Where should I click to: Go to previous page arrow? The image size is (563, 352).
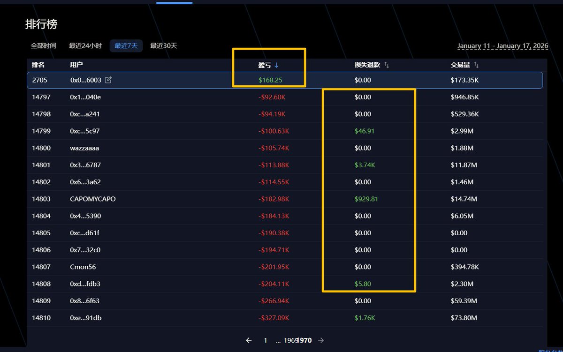click(x=249, y=340)
